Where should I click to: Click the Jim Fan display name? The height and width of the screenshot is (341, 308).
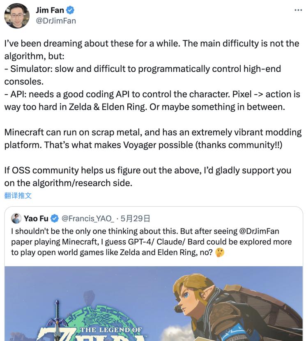[47, 10]
